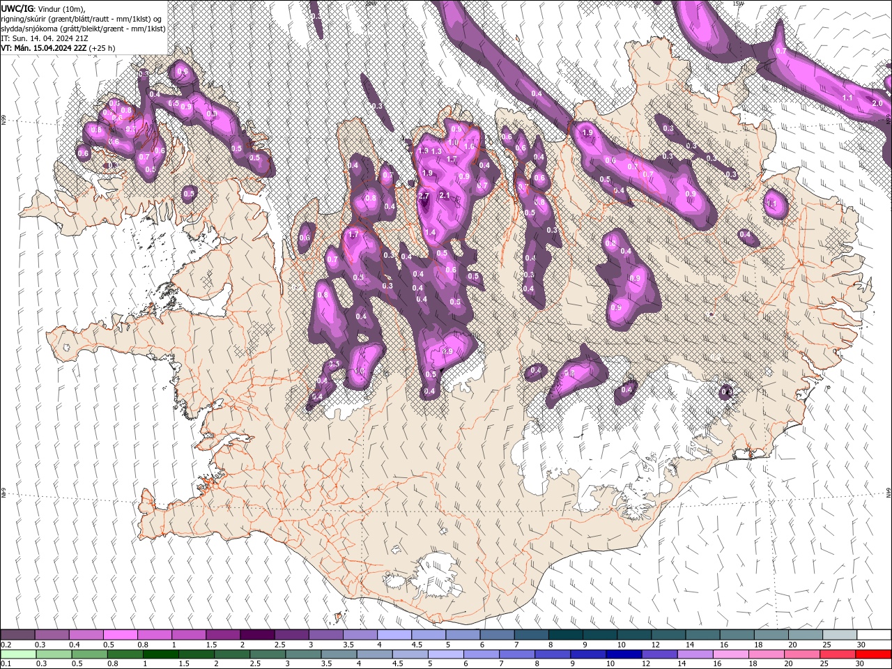
Task: Click the 'UWC/IG: Vindur (10m)' title text
Action: click(43, 8)
